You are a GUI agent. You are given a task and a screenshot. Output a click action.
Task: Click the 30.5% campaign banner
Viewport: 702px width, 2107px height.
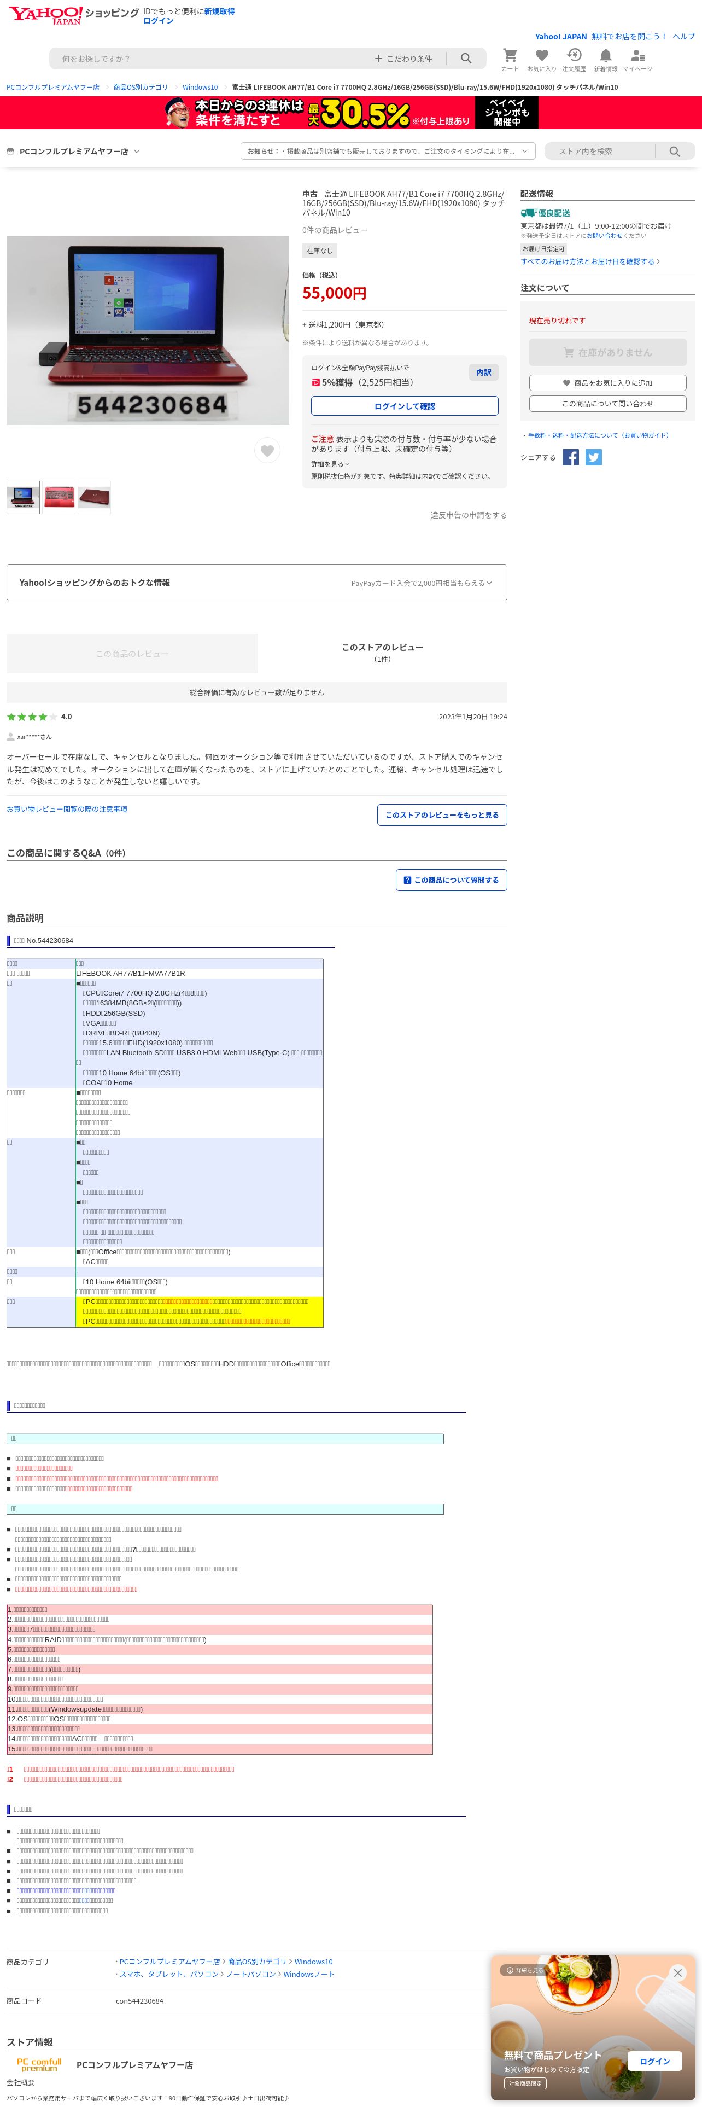tap(350, 113)
